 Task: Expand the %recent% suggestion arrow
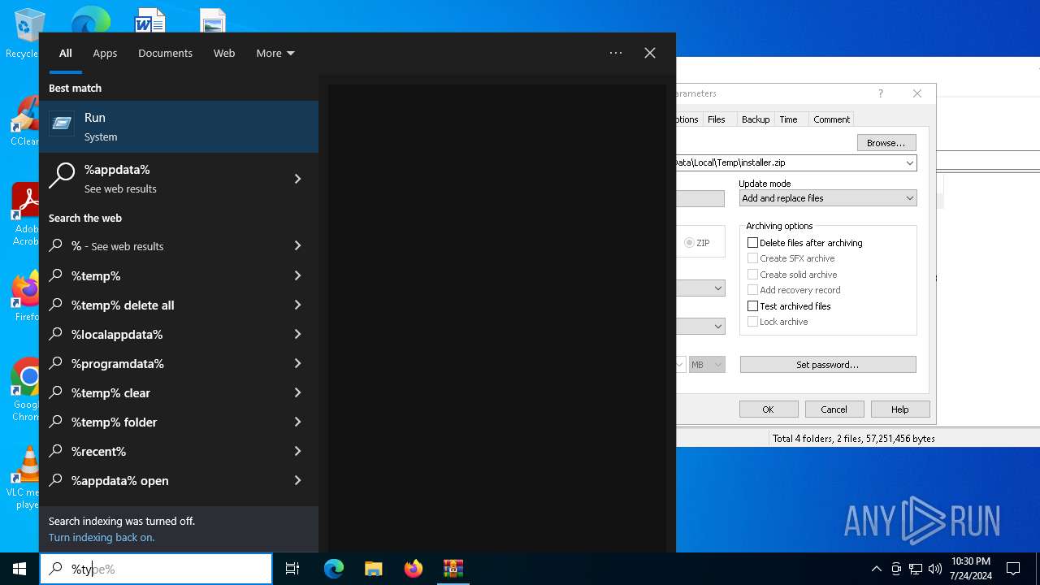pyautogui.click(x=297, y=452)
